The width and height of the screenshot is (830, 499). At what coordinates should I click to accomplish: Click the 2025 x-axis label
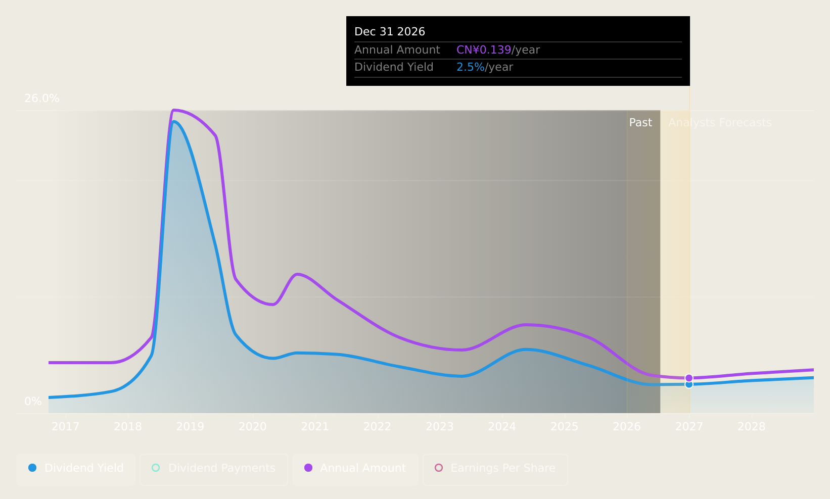(564, 427)
